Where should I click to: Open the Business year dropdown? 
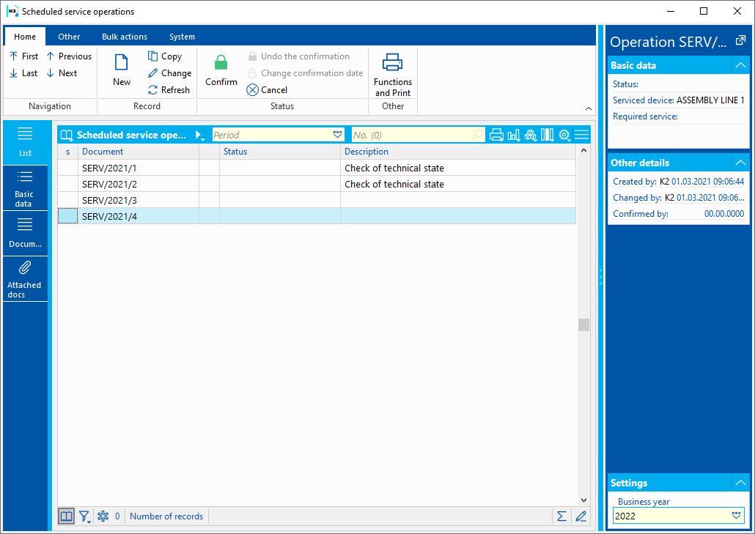tap(736, 516)
